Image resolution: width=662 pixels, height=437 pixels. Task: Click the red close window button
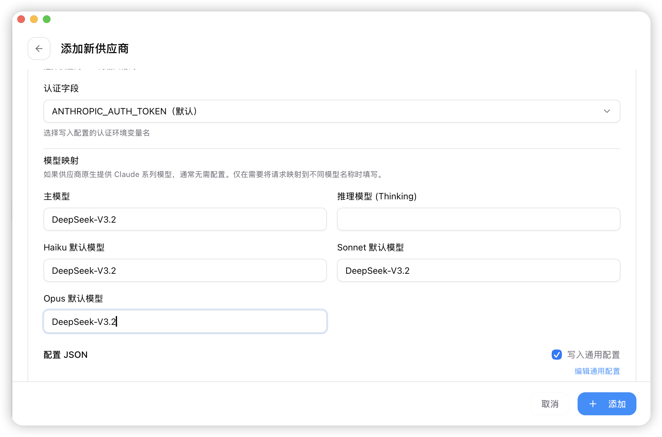click(21, 19)
